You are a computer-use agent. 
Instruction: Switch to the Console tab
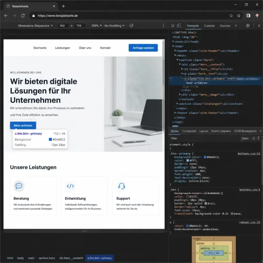[209, 26]
